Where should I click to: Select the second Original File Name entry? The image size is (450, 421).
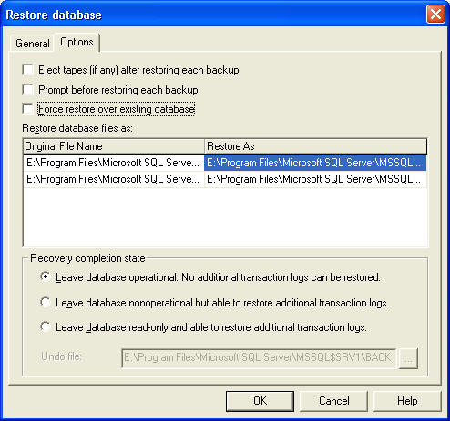114,179
